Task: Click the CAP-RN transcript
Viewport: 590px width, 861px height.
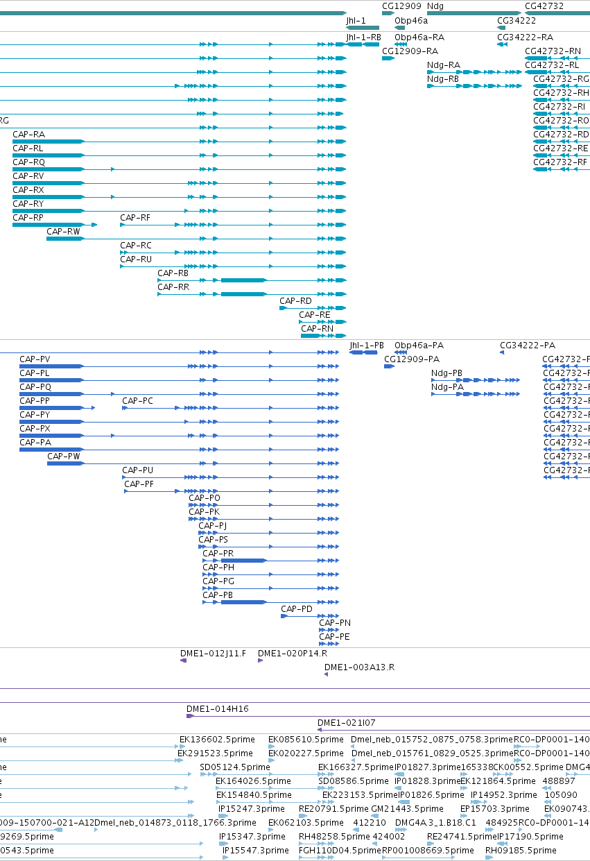Action: 323,336
